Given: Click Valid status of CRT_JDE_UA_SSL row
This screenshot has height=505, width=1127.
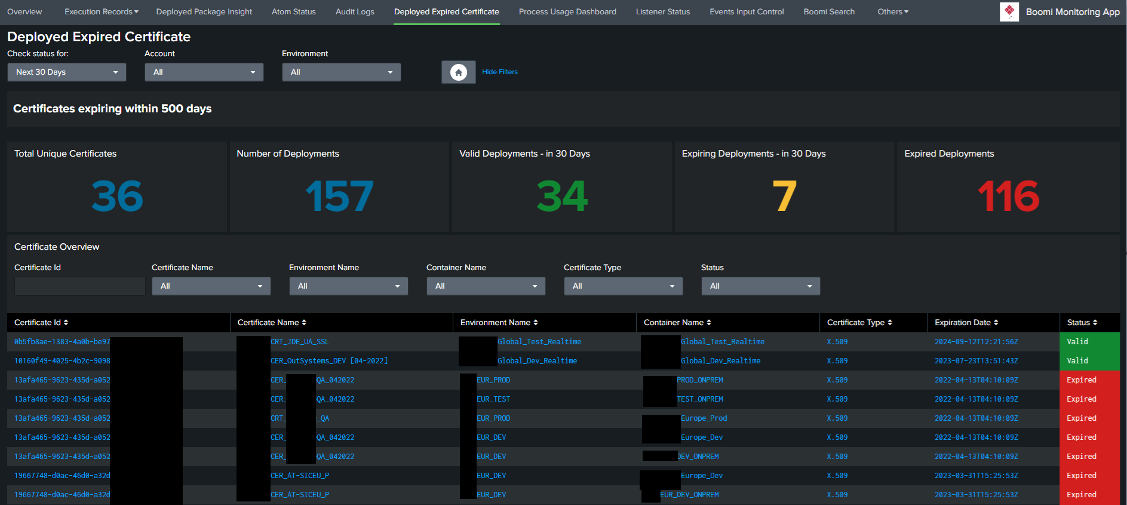Looking at the screenshot, I should [x=1090, y=342].
